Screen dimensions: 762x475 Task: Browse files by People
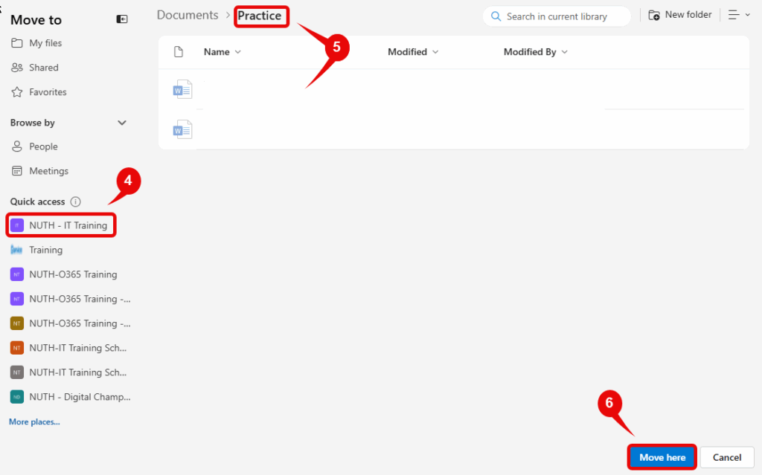pyautogui.click(x=43, y=146)
